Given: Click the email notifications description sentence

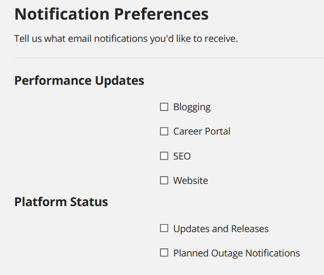Looking at the screenshot, I should pos(126,39).
